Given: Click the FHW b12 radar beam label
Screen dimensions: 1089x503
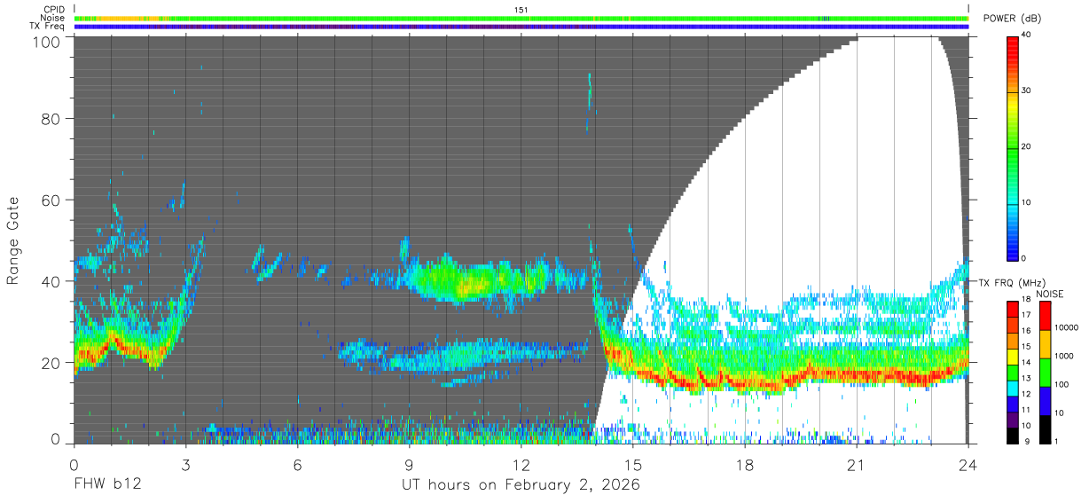Looking at the screenshot, I should pos(106,485).
